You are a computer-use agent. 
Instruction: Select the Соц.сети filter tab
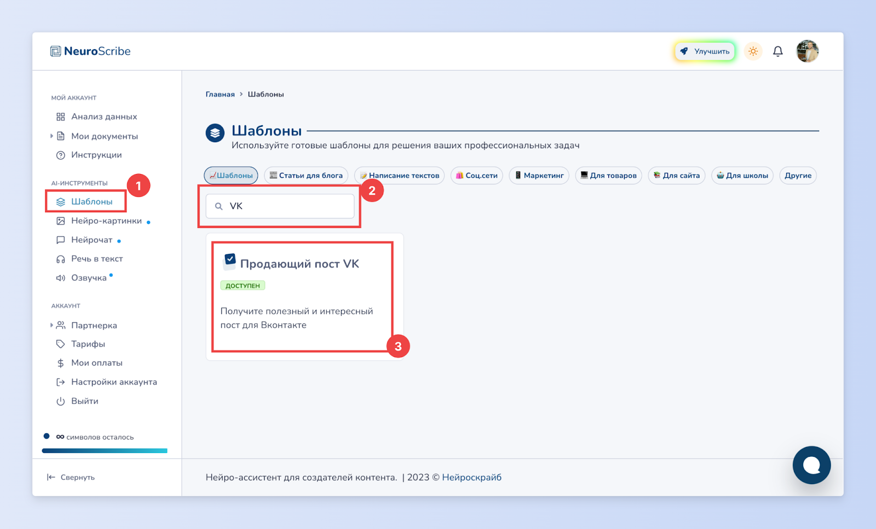pyautogui.click(x=477, y=176)
